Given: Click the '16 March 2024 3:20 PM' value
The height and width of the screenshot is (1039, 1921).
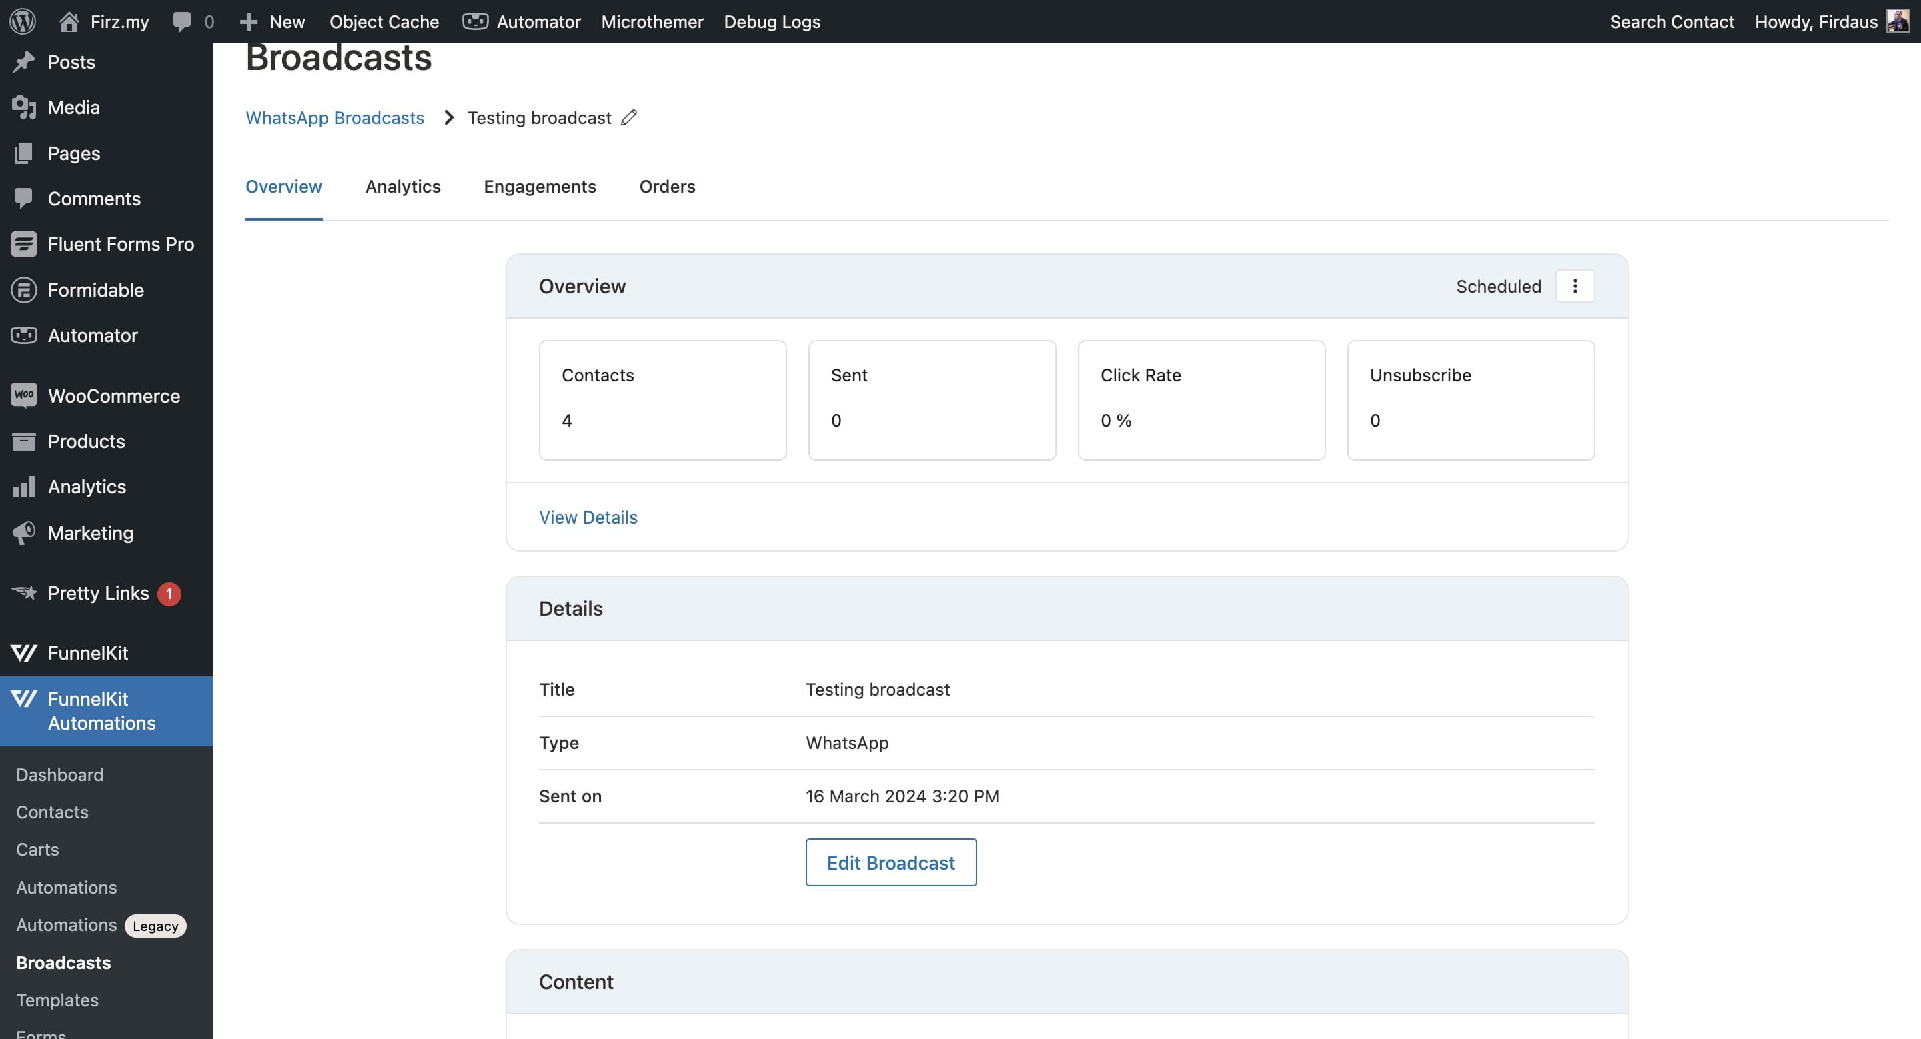Looking at the screenshot, I should pos(902,796).
